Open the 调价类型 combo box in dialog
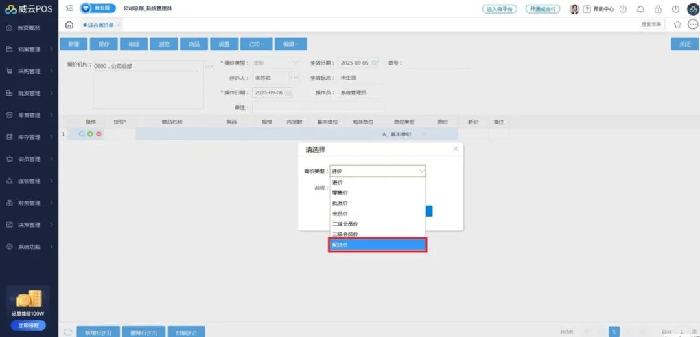The width and height of the screenshot is (700, 337). pos(377,171)
